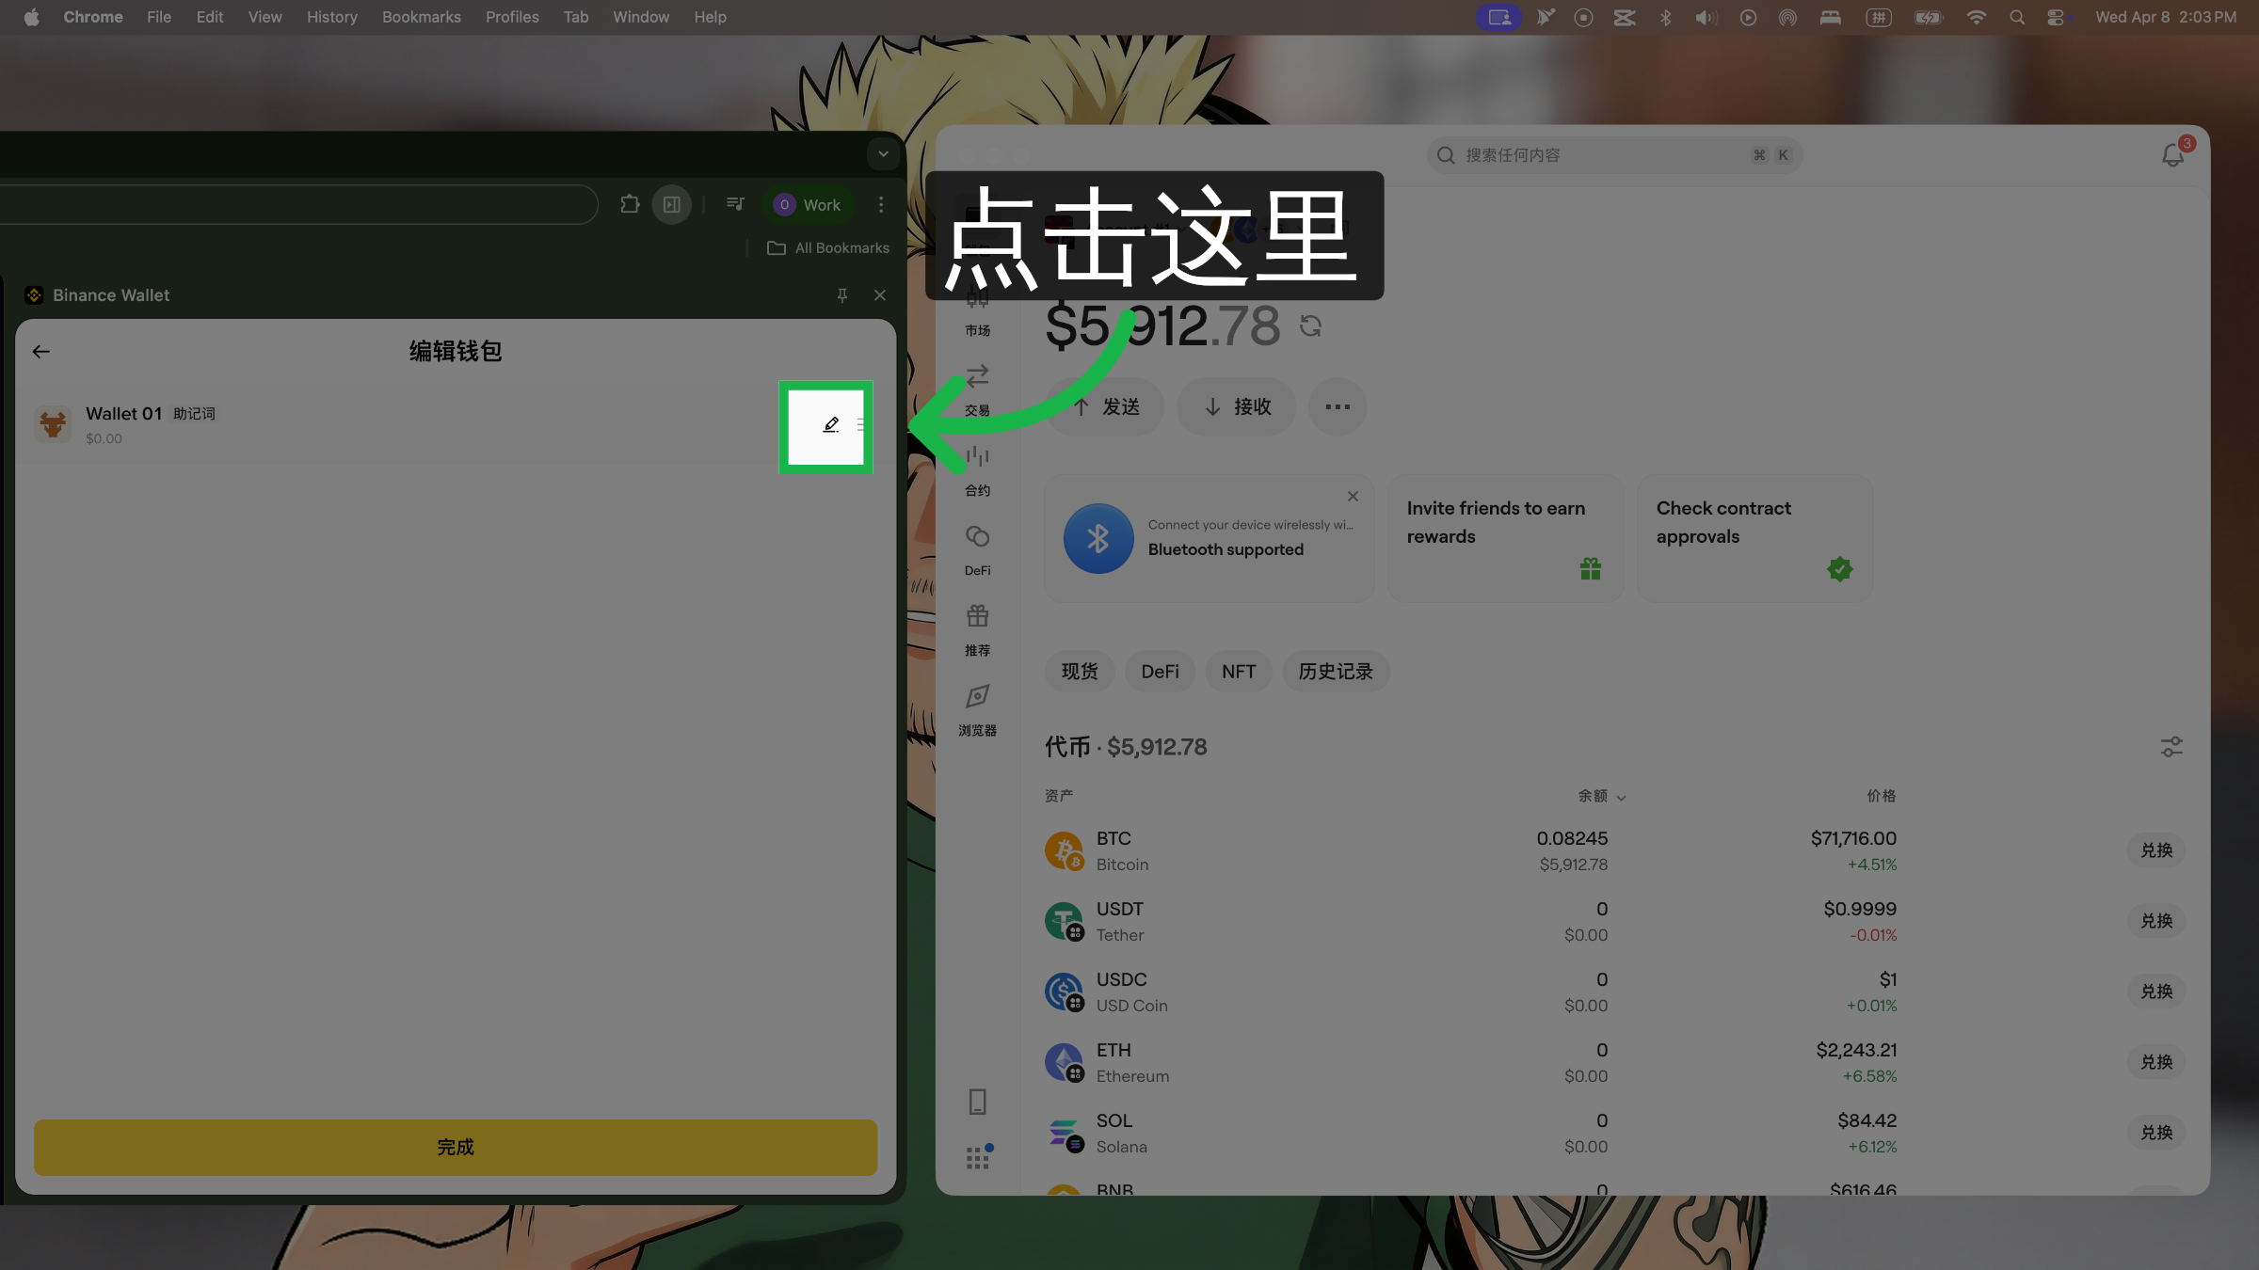The height and width of the screenshot is (1270, 2259).
Task: Switch to the NFT tab
Action: click(x=1239, y=672)
